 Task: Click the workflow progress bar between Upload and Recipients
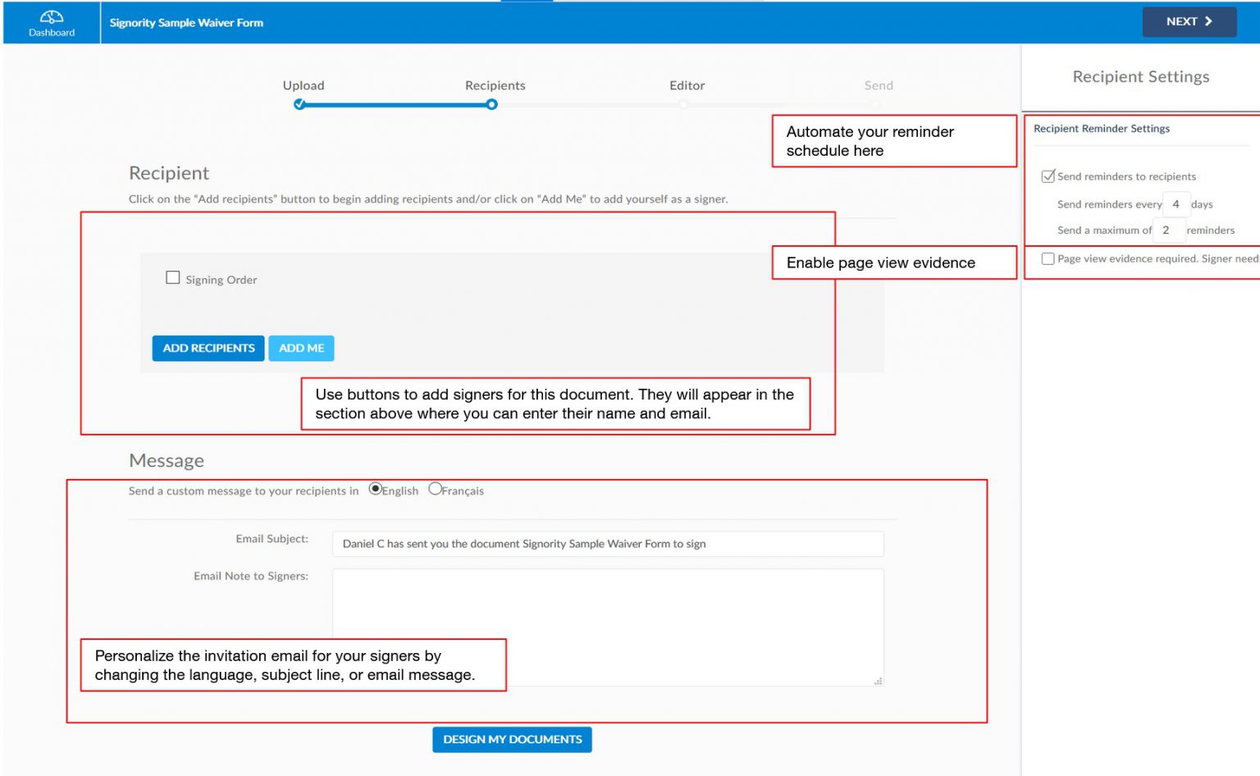point(395,104)
